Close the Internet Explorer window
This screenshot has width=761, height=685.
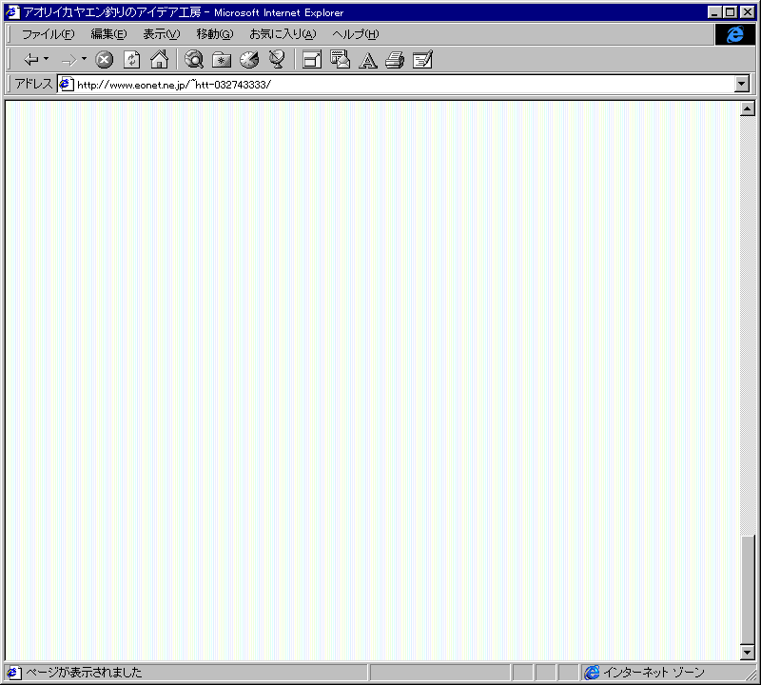pyautogui.click(x=748, y=12)
